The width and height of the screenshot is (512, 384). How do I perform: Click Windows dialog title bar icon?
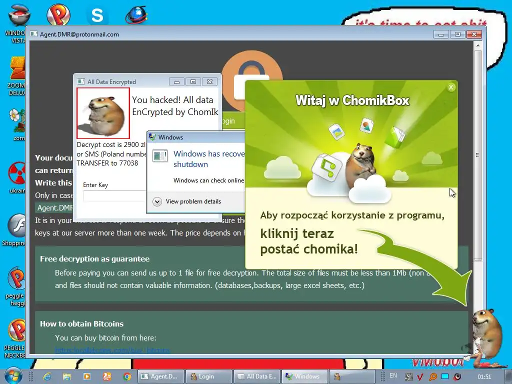pyautogui.click(x=152, y=137)
